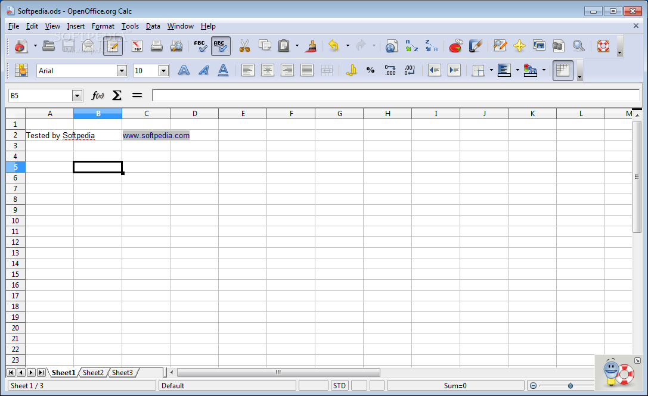The height and width of the screenshot is (396, 648).
Task: Open the Gallery pictures icon
Action: click(540, 46)
